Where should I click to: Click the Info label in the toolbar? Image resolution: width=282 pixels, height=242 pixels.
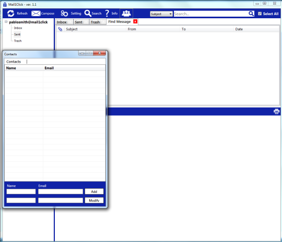(114, 14)
